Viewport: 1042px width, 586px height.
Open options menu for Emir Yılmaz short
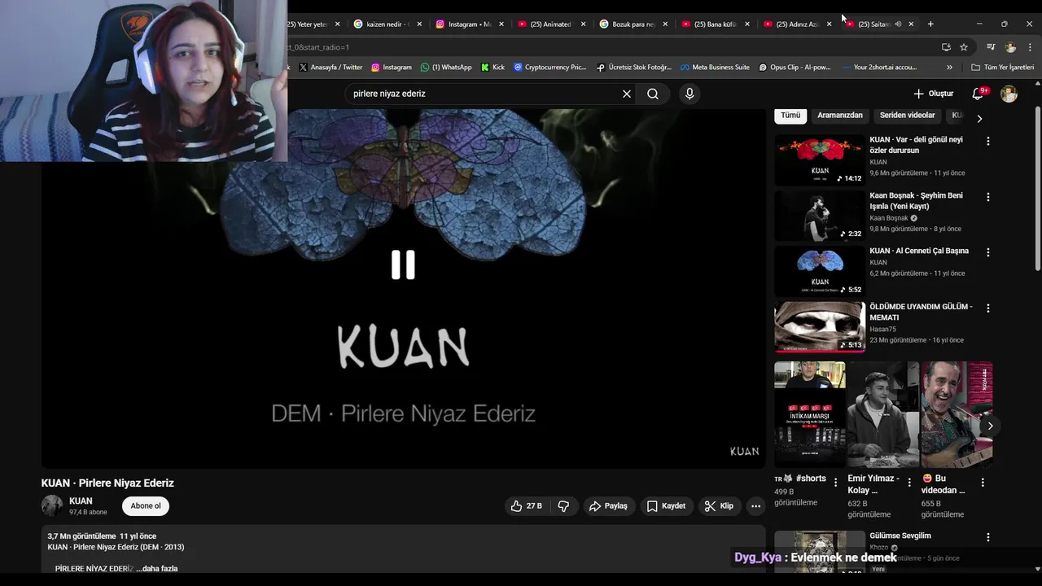coord(909,482)
